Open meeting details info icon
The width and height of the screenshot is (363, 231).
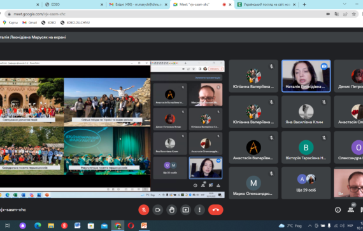pos(338,209)
